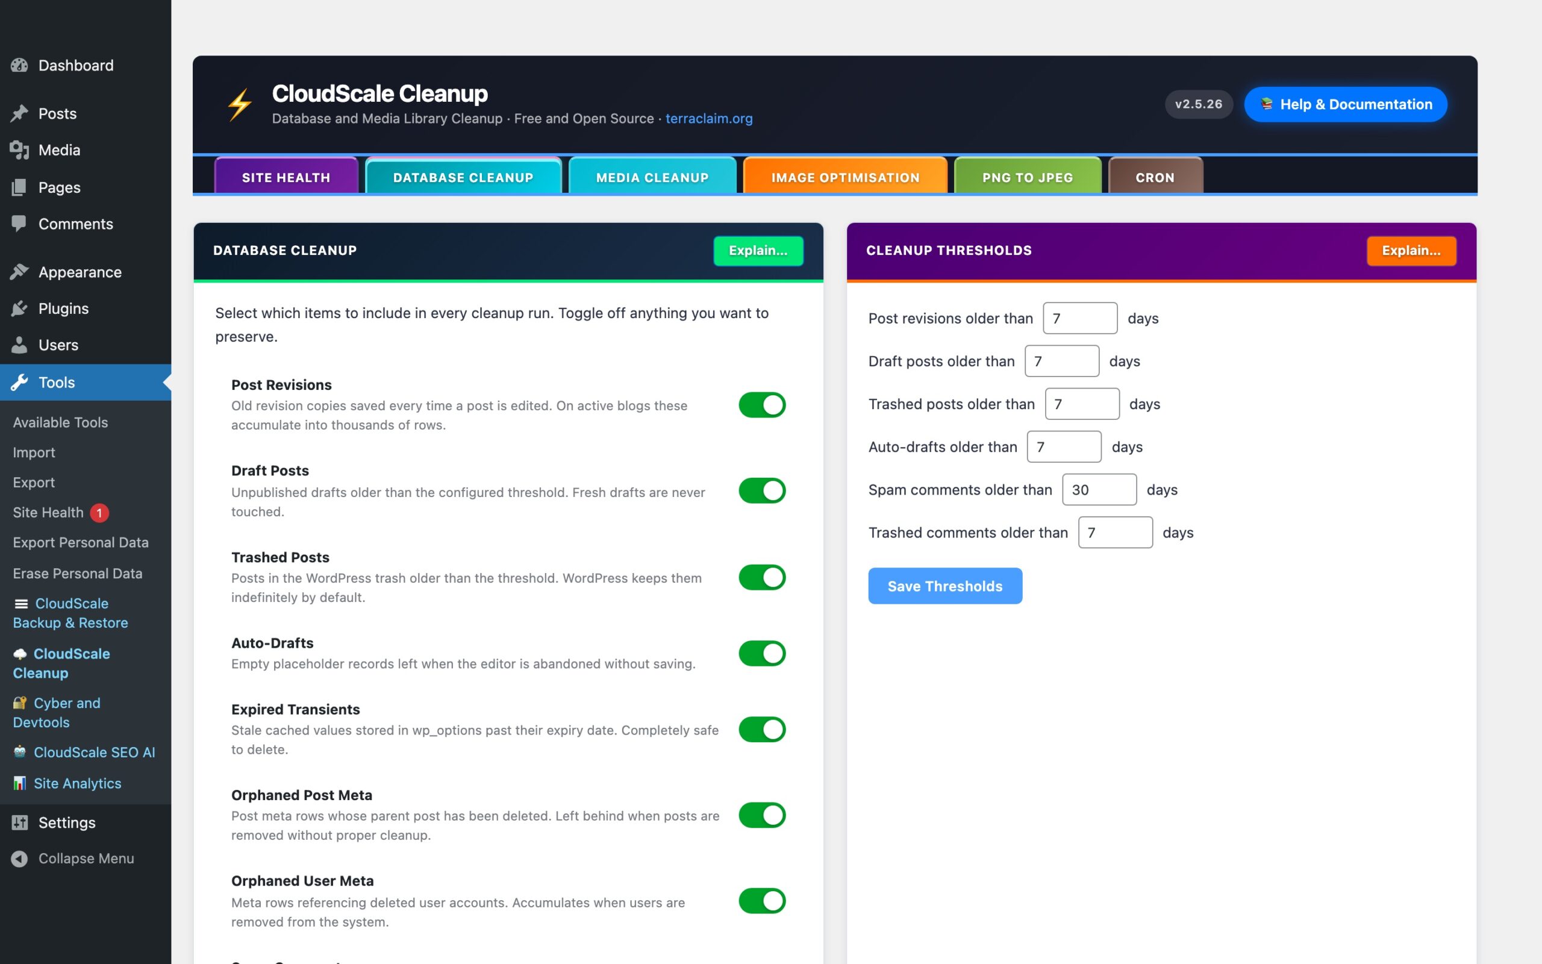Screen dimensions: 1542x964
Task: Click the Comments bubble icon
Action: pyautogui.click(x=20, y=224)
